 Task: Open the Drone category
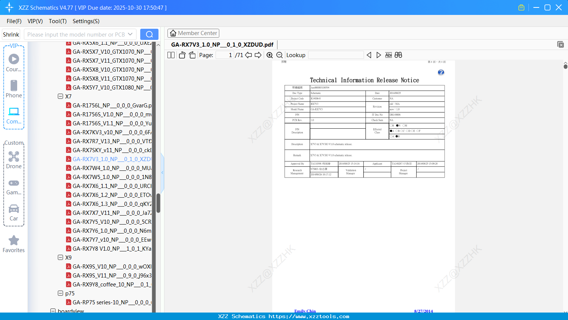(x=14, y=160)
